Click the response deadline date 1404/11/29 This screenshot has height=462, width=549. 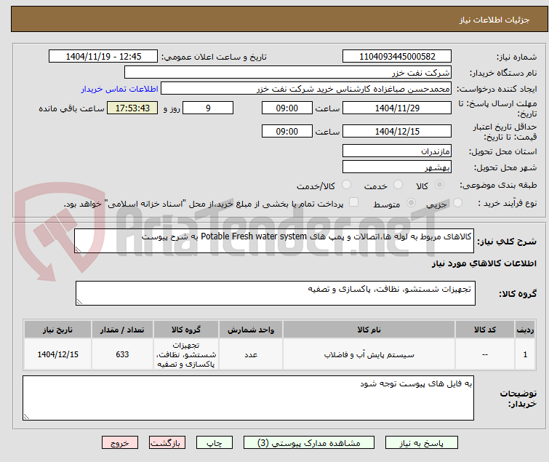coord(397,108)
